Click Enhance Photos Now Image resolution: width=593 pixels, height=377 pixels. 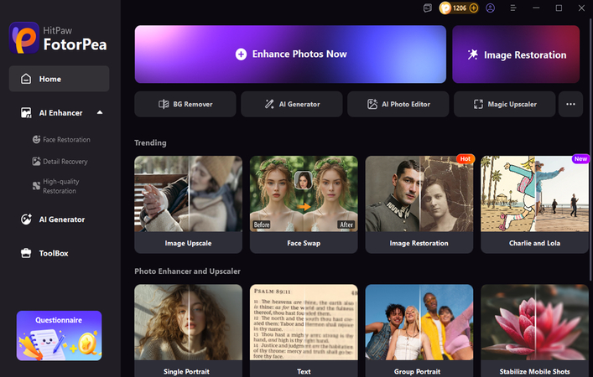(x=290, y=54)
